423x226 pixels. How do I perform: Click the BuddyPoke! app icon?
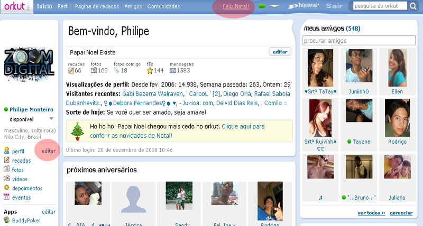[x=7, y=220]
